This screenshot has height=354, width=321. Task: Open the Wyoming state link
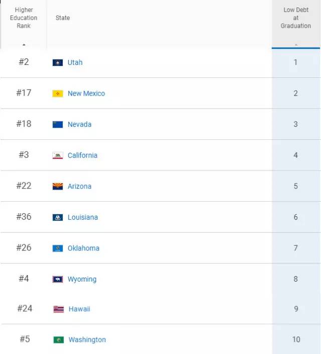point(82,279)
